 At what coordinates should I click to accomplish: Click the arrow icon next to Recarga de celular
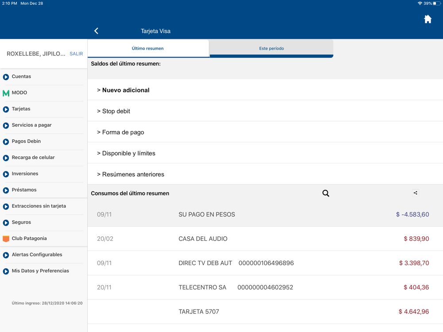coord(6,158)
